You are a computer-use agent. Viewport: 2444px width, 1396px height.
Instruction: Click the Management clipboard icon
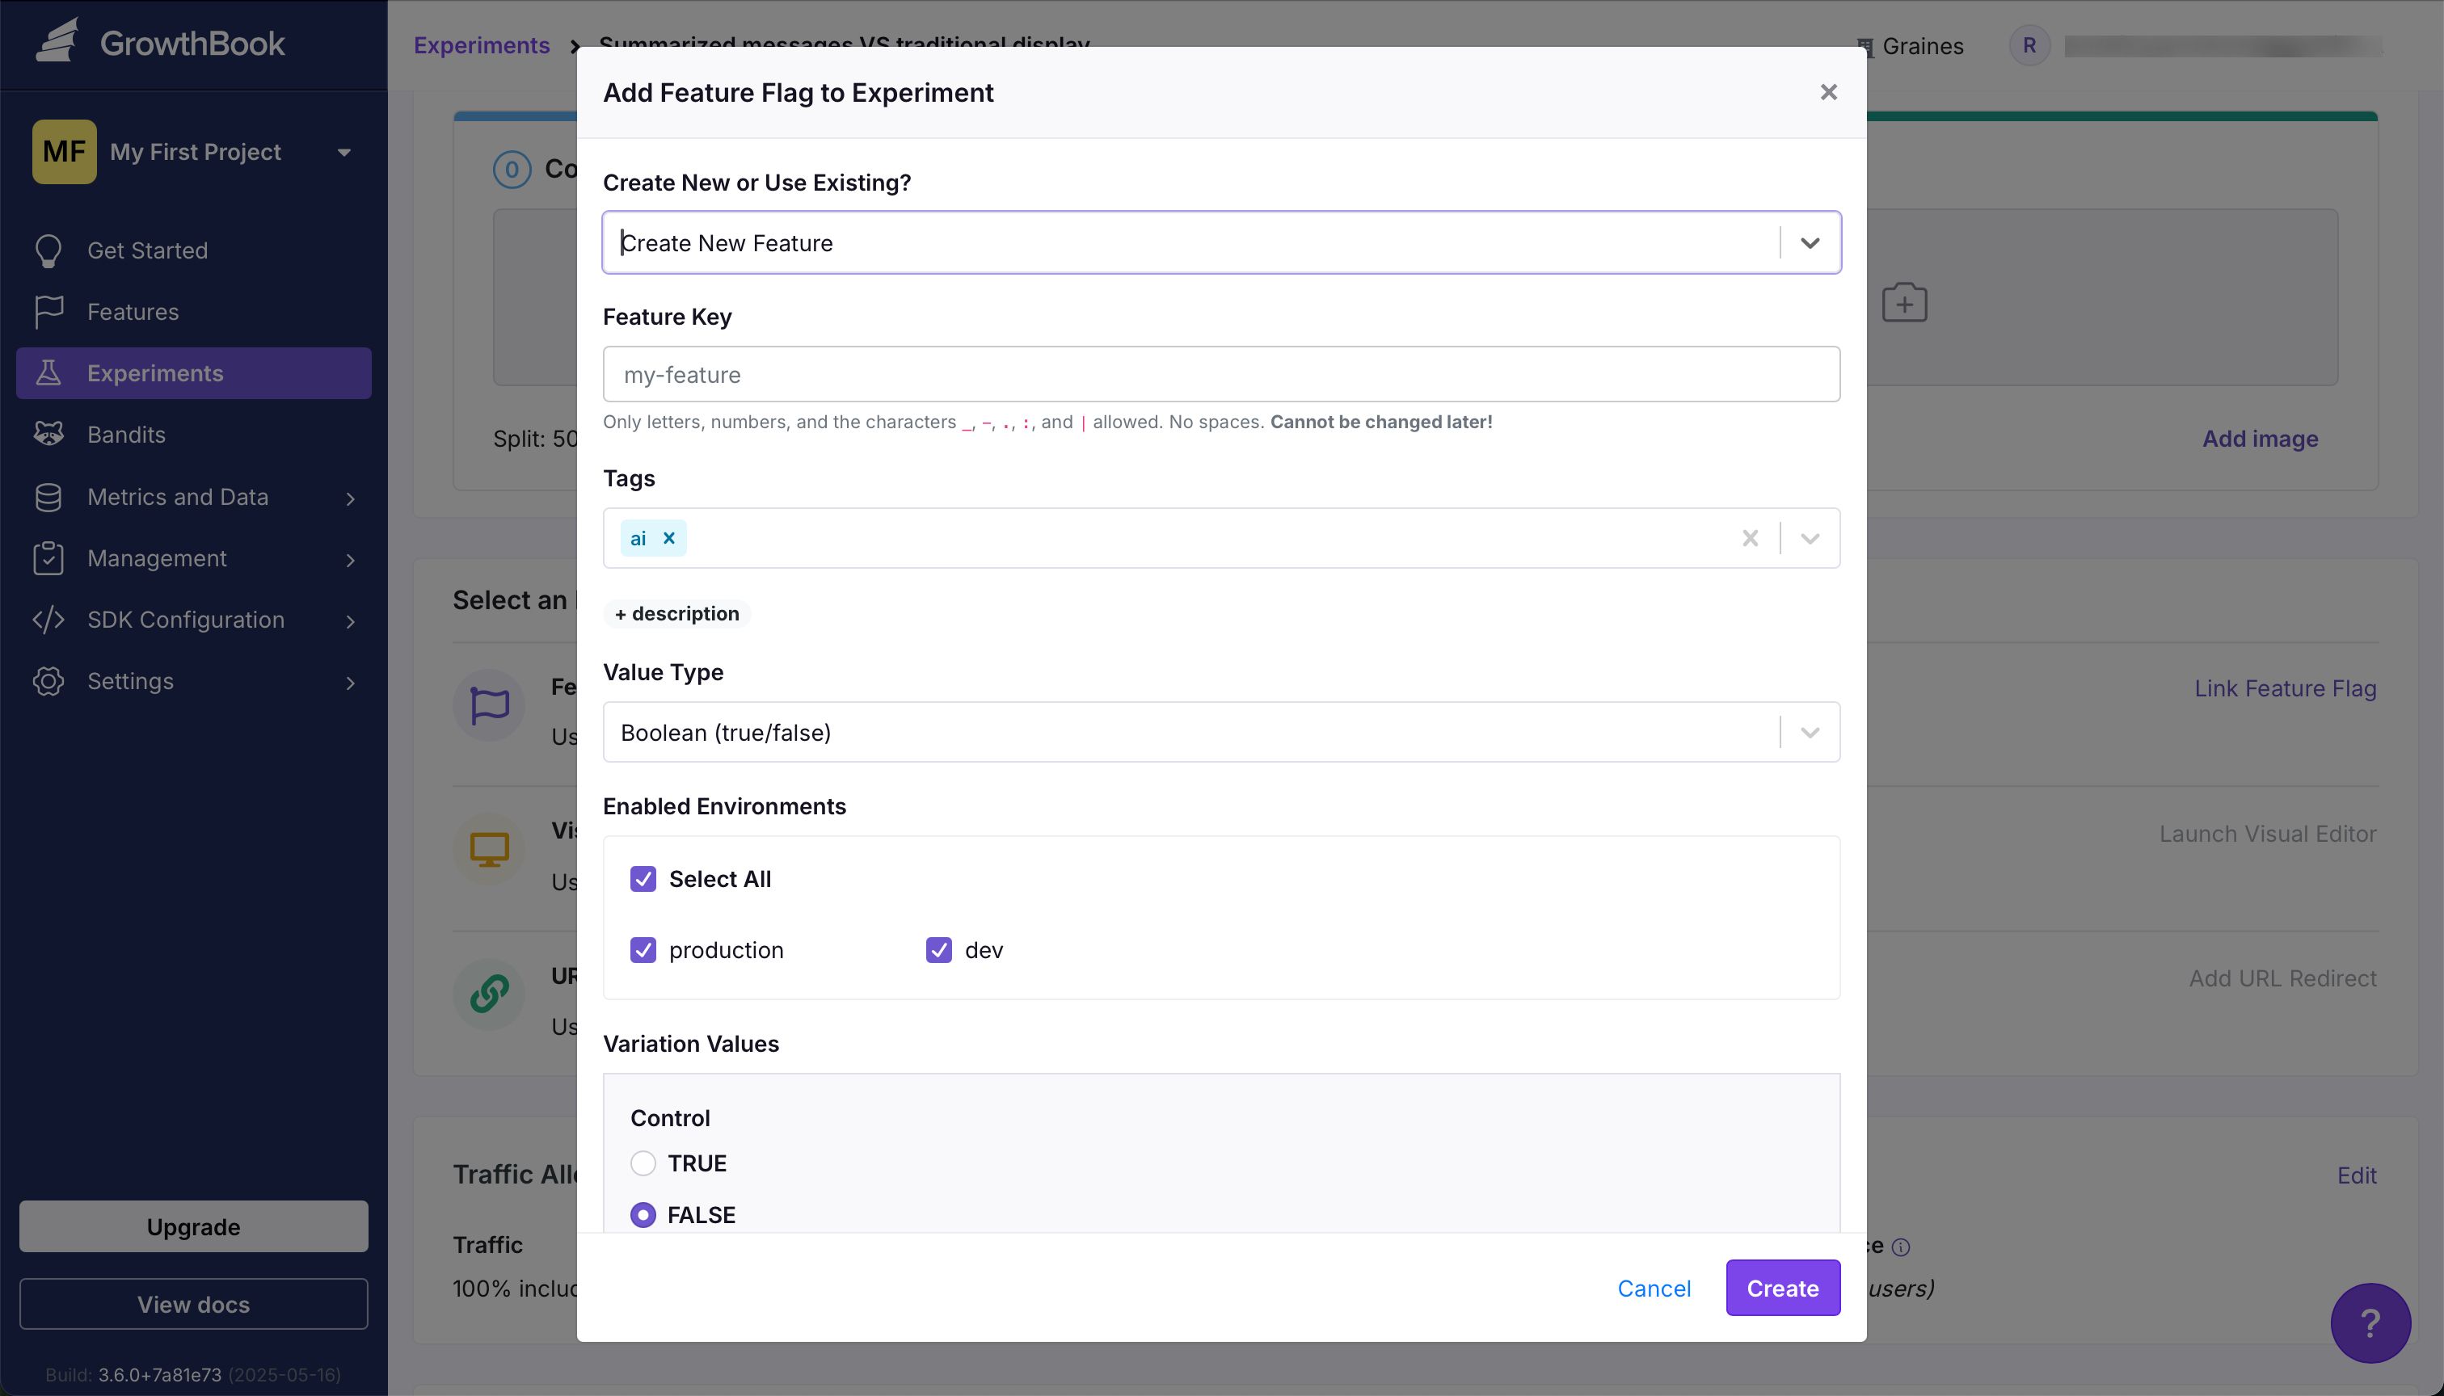48,558
